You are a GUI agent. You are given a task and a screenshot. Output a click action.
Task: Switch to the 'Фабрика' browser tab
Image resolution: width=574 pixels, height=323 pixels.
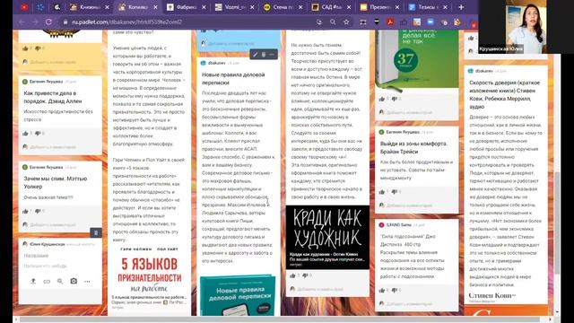point(187,7)
